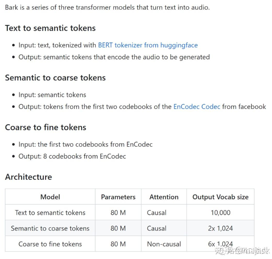Click the Model column header in table

(50, 197)
